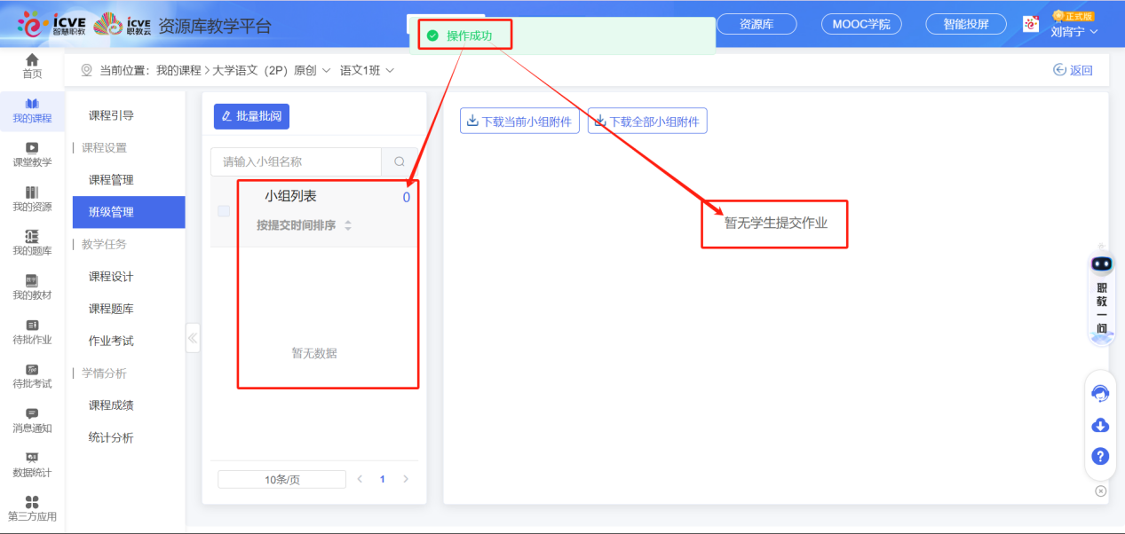Select 课堂教学 in the sidebar
This screenshot has width=1125, height=534.
[x=32, y=151]
